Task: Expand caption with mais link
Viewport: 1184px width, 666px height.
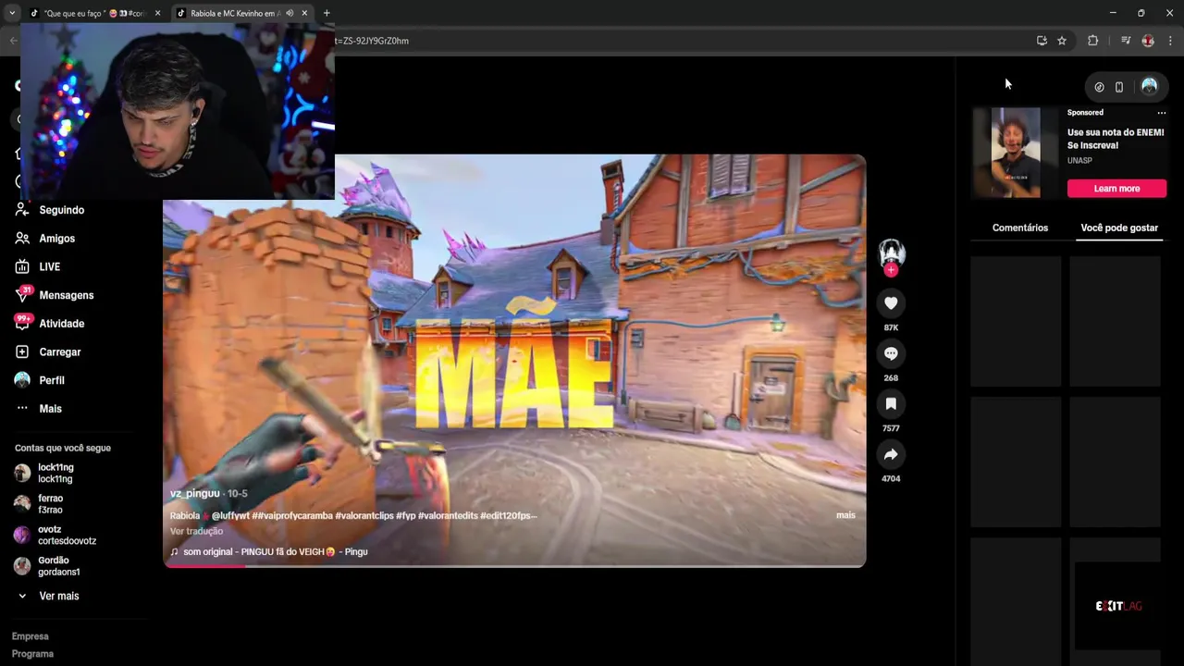Action: [x=845, y=515]
